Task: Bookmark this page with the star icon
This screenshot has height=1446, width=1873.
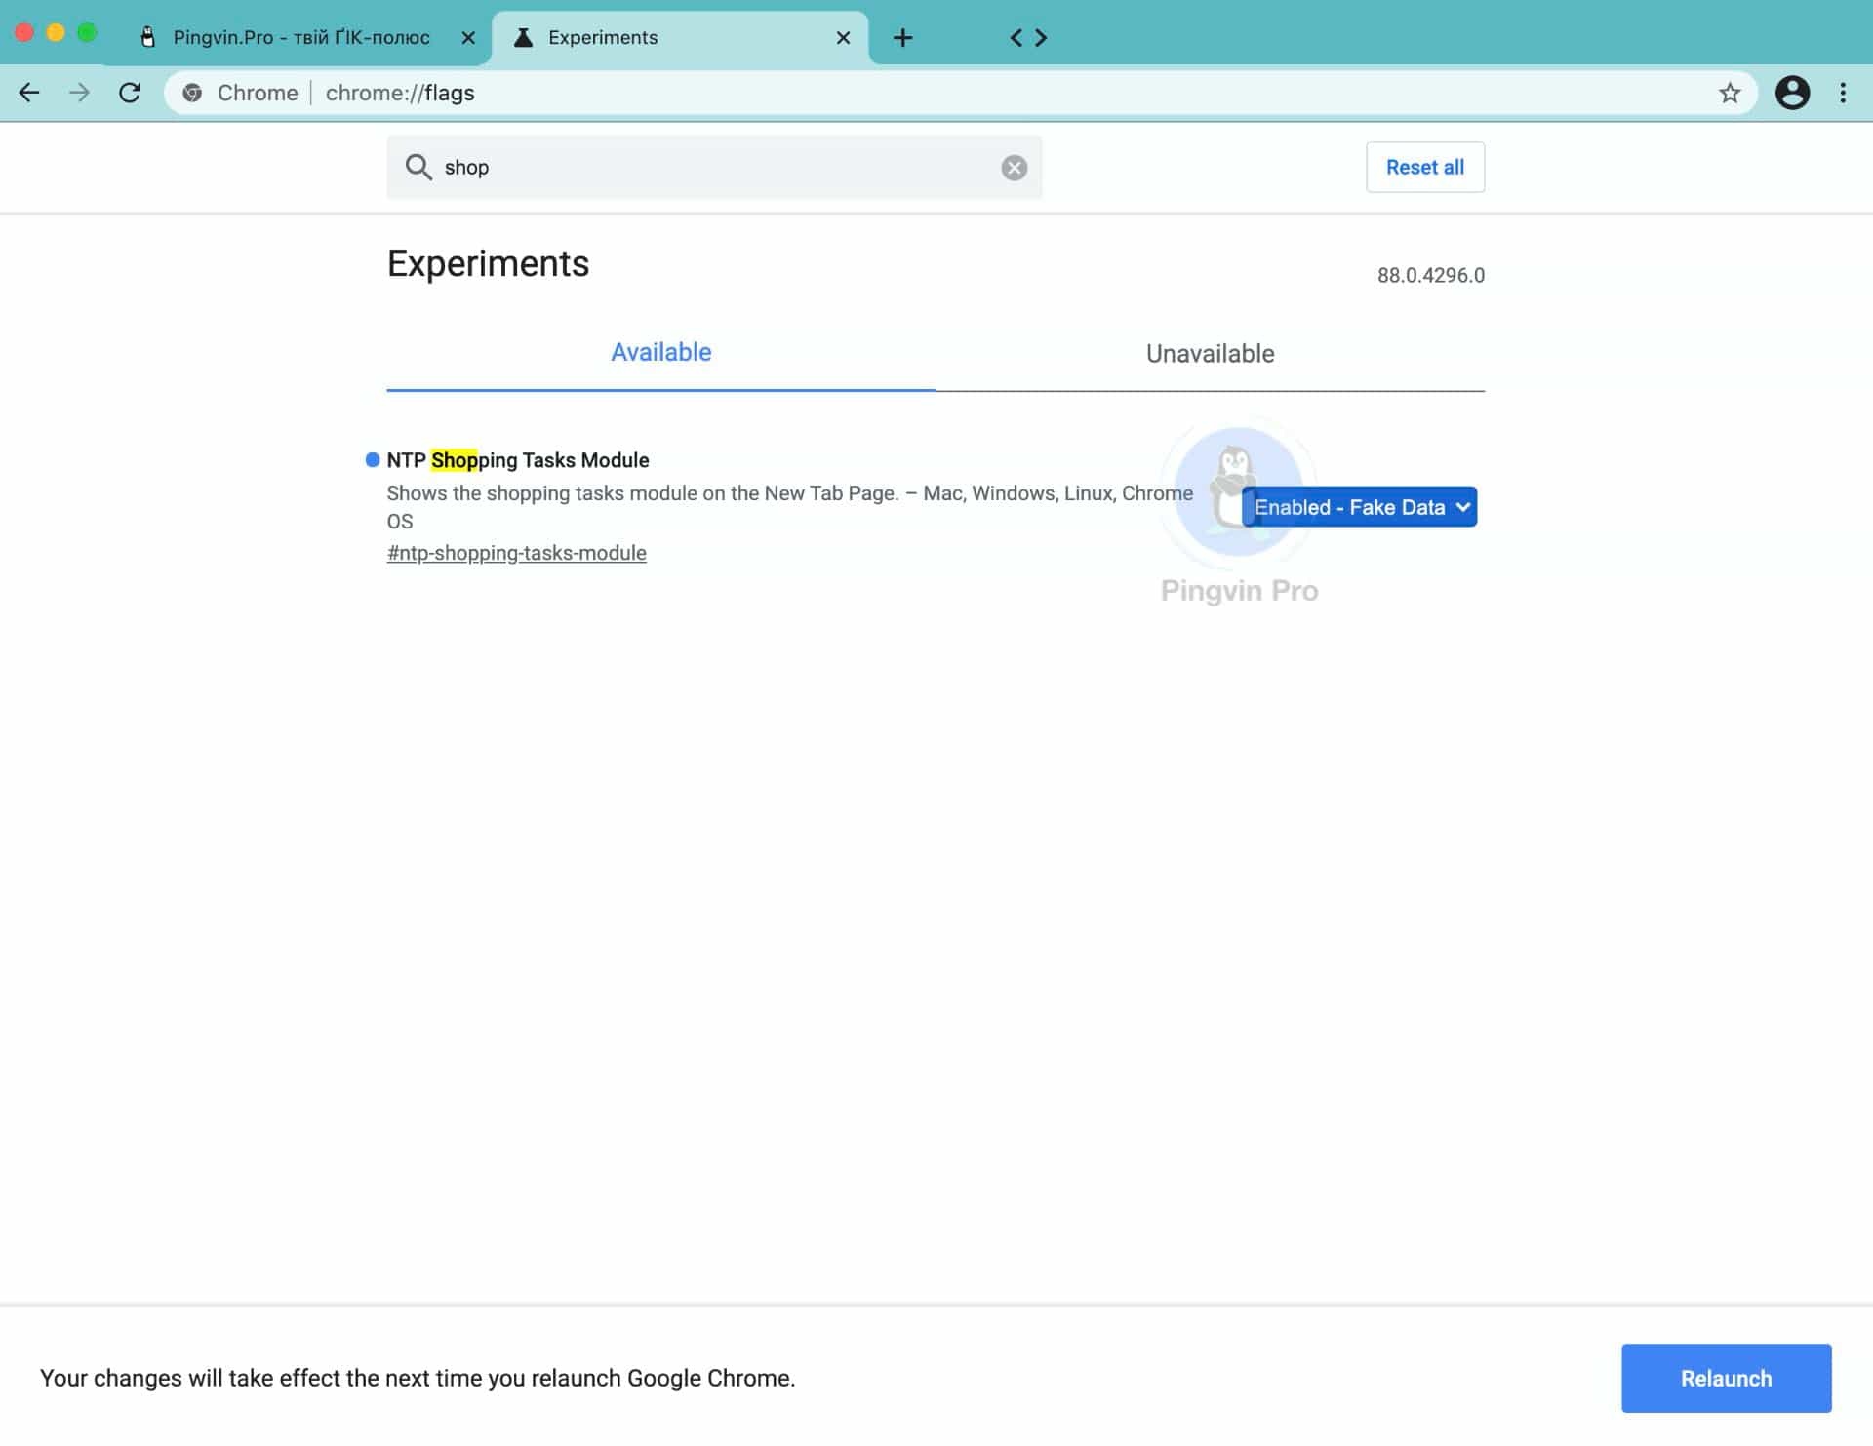Action: [x=1729, y=93]
